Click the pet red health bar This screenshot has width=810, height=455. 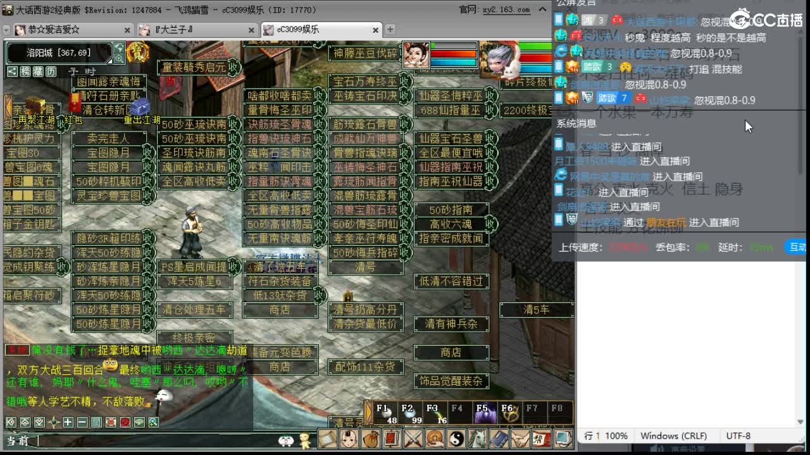pyautogui.click(x=453, y=54)
